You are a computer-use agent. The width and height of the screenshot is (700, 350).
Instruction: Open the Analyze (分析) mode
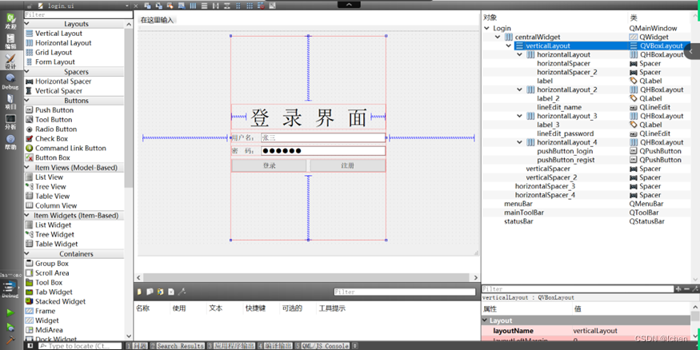click(10, 121)
